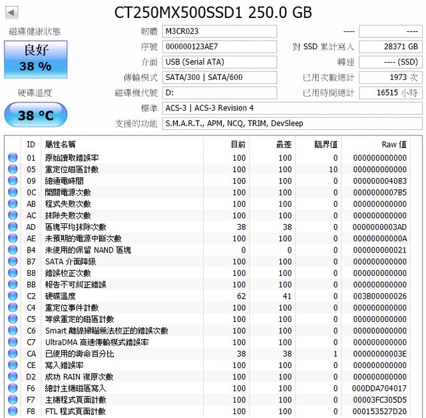
Task: Select the serial number field 000000123AE7
Action: pyautogui.click(x=219, y=47)
